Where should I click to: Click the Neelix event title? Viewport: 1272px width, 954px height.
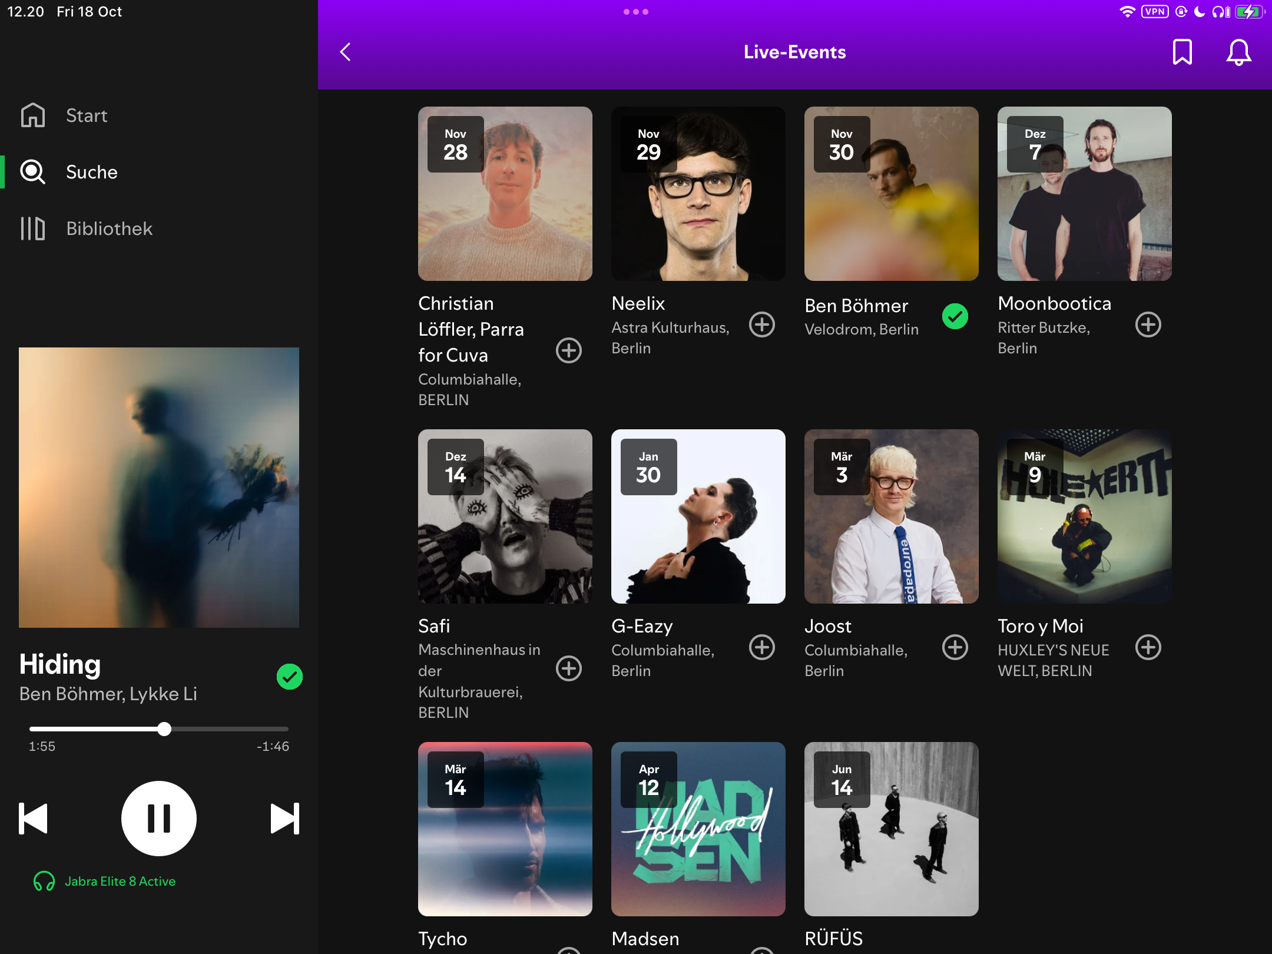point(638,303)
